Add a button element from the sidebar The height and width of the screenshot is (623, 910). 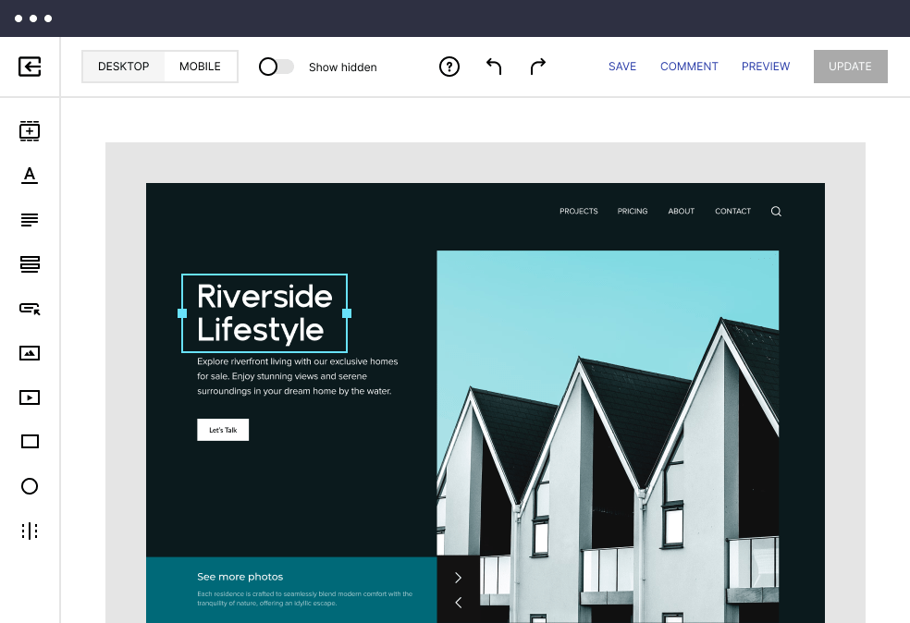point(30,308)
